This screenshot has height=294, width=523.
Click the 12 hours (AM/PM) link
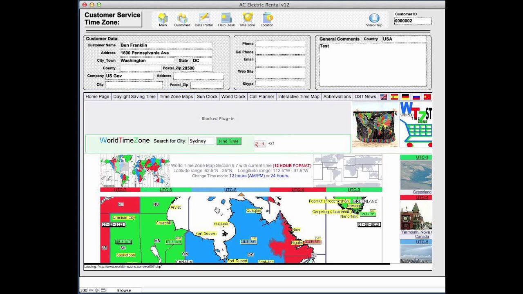247,176
